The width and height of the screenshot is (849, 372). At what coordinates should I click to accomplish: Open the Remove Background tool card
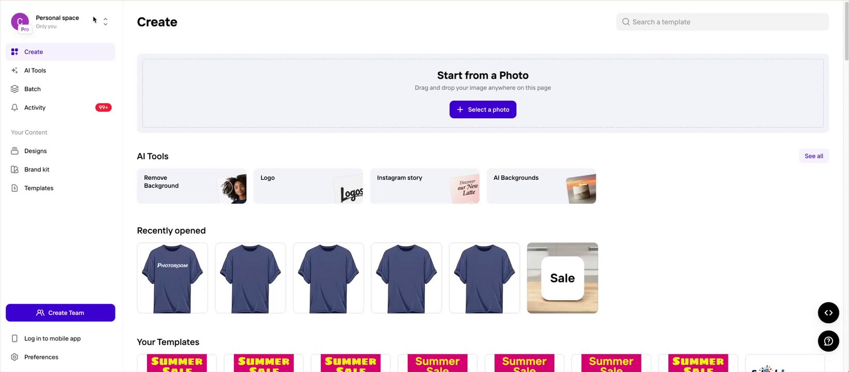[192, 186]
